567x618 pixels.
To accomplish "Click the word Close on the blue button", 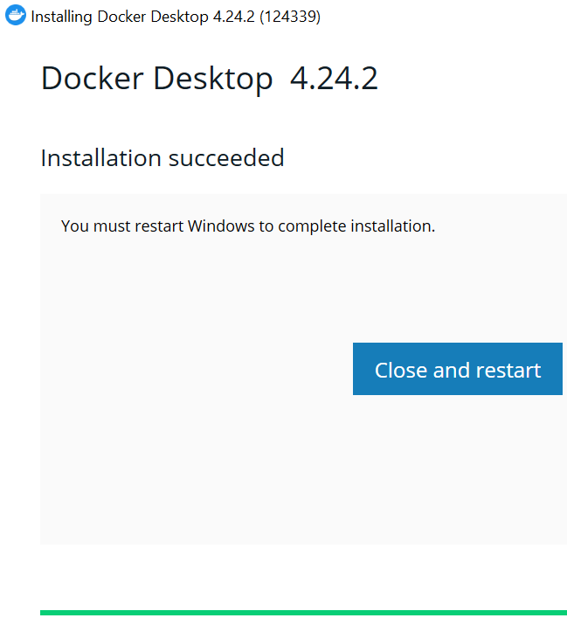I will (401, 370).
